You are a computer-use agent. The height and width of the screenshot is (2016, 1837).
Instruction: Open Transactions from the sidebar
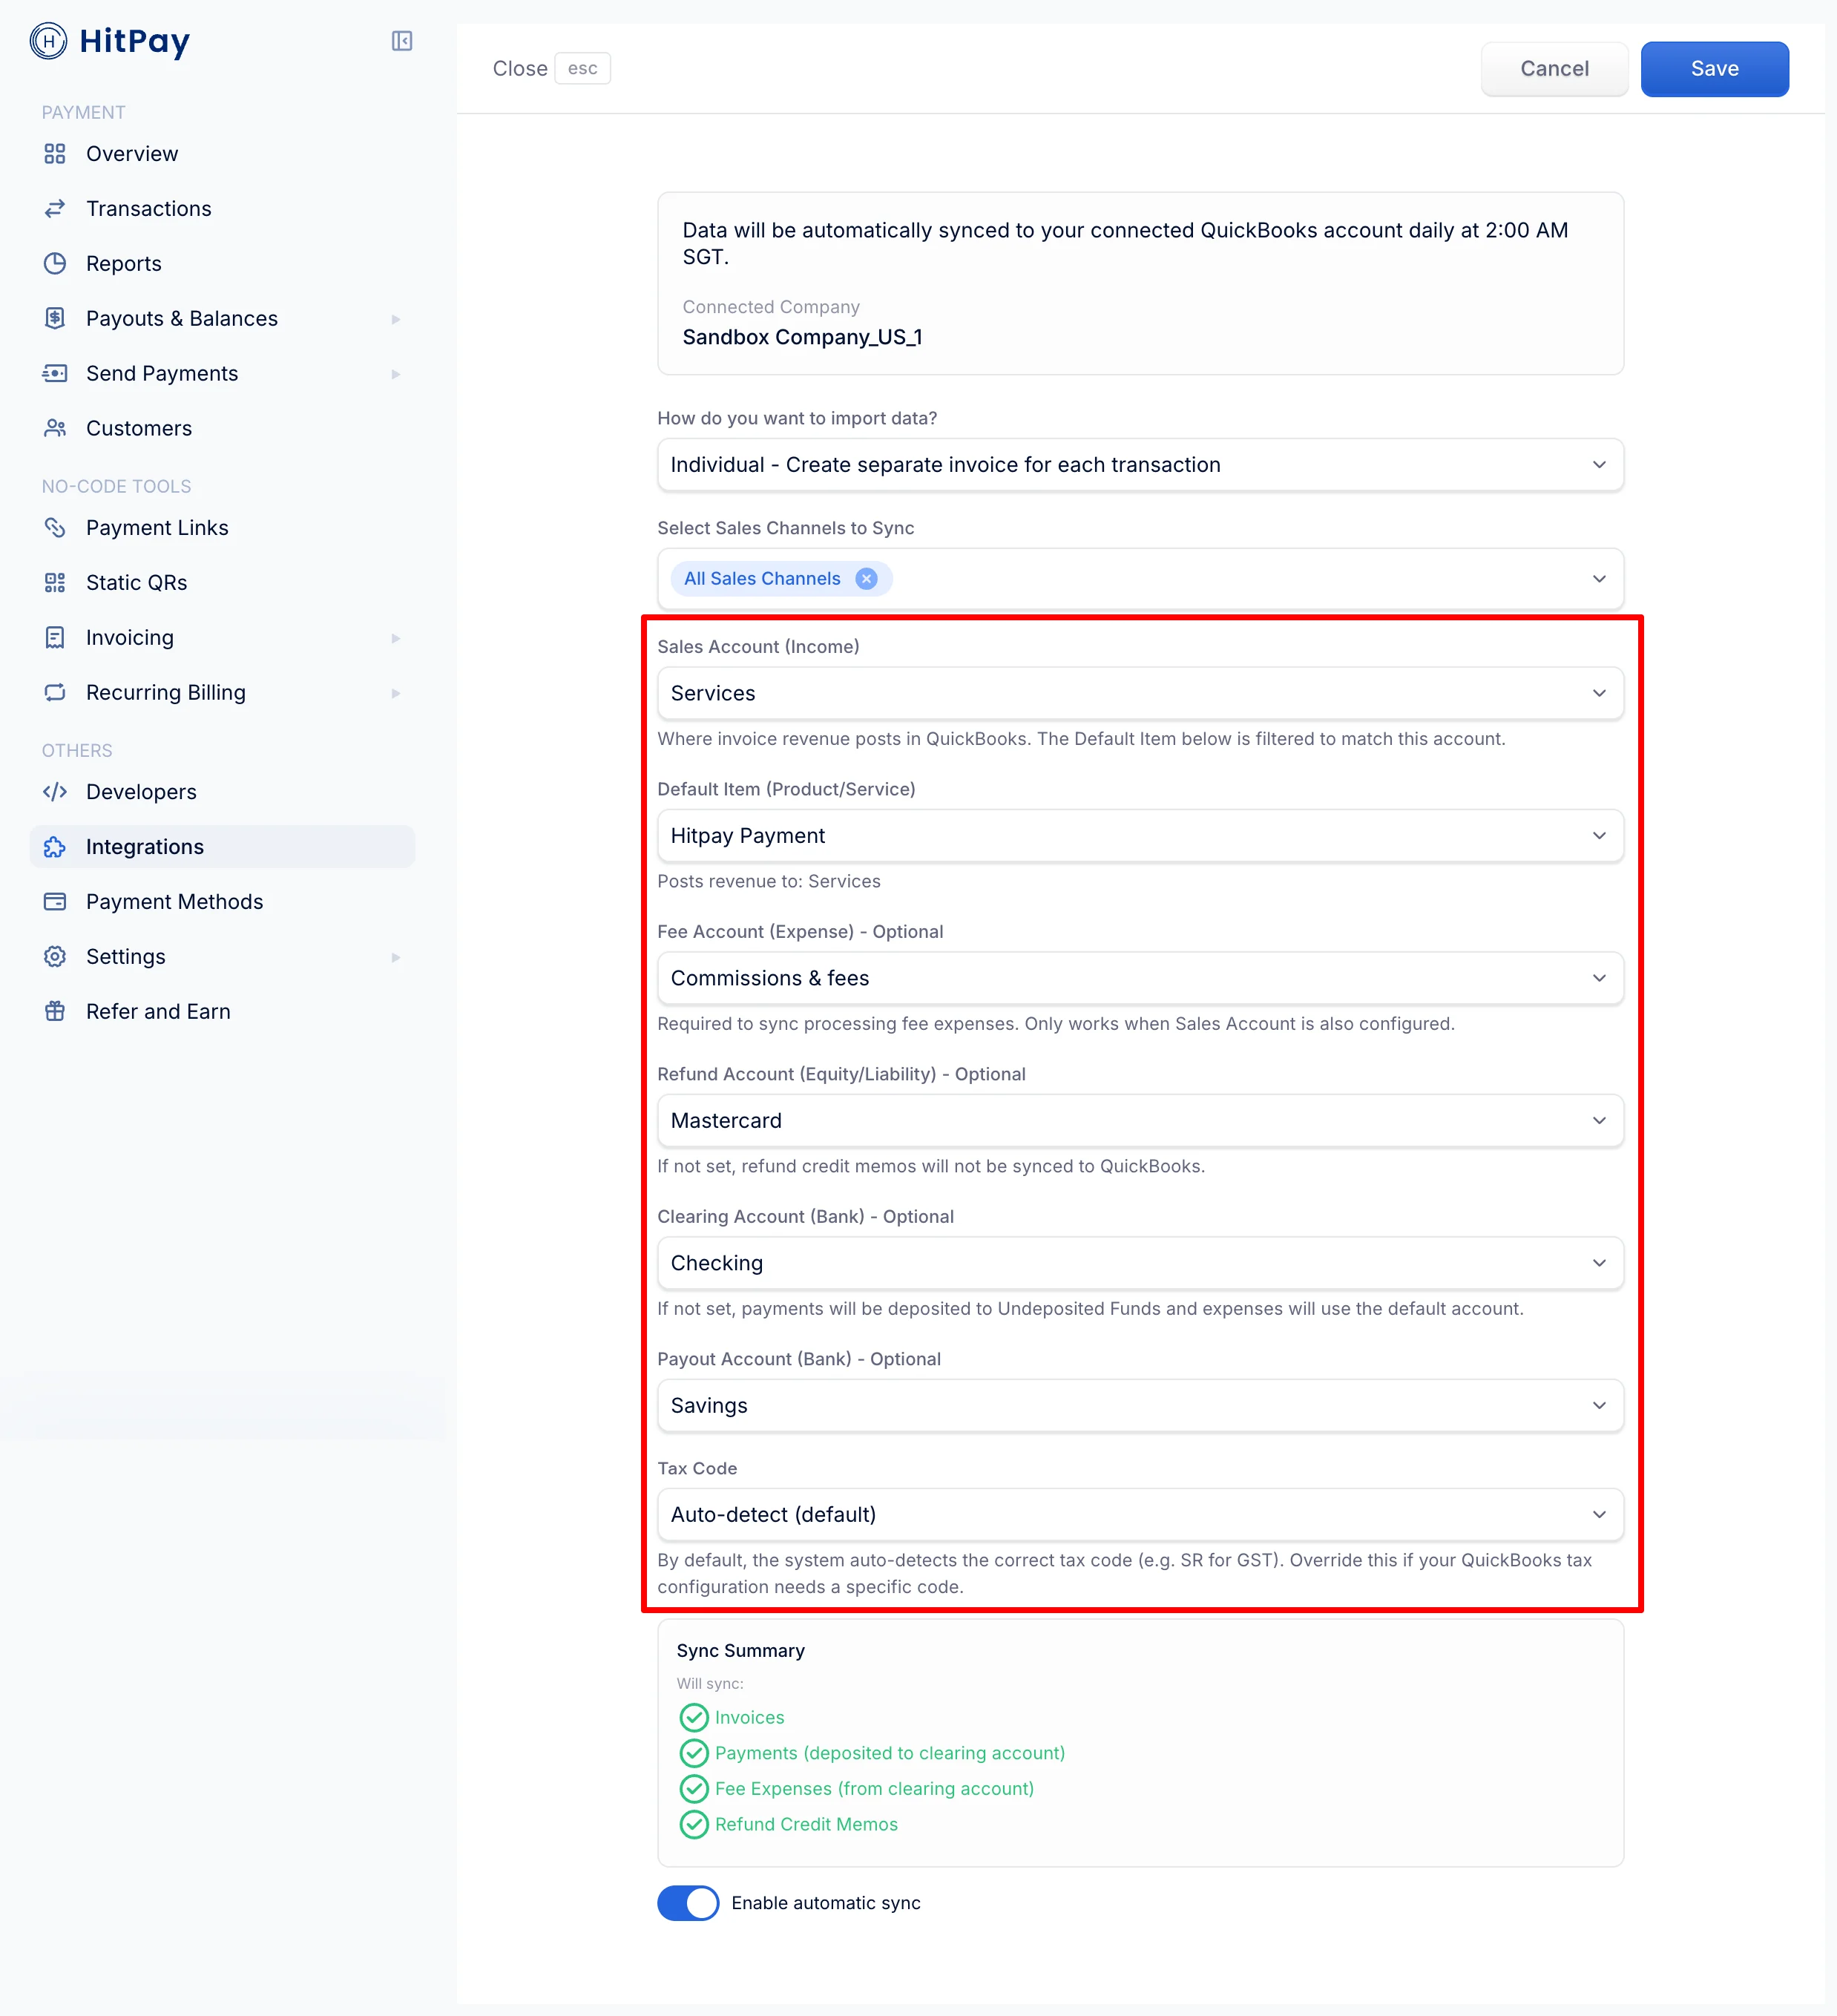[x=222, y=209]
